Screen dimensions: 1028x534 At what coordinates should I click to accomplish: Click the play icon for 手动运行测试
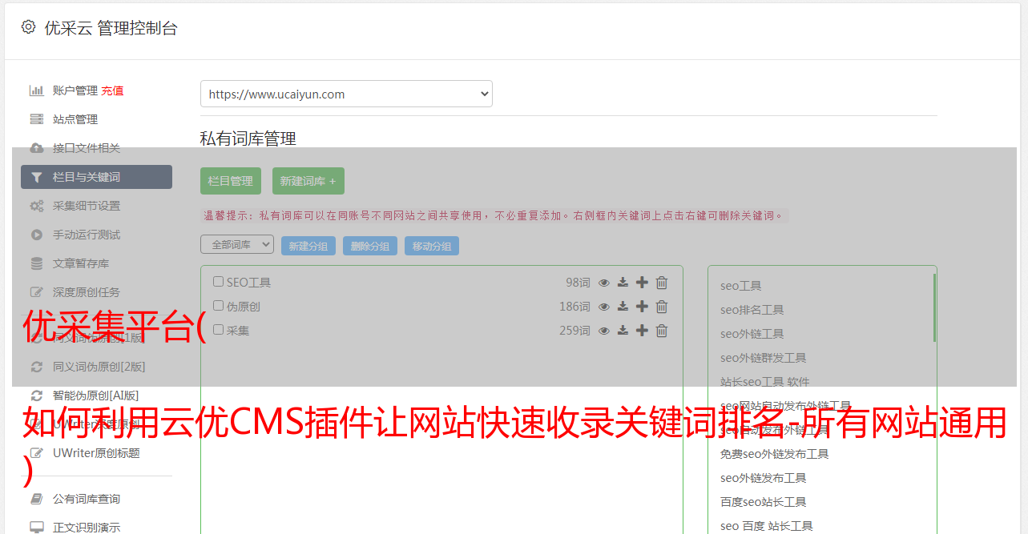point(37,235)
